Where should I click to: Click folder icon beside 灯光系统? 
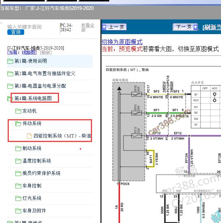point(18,198)
